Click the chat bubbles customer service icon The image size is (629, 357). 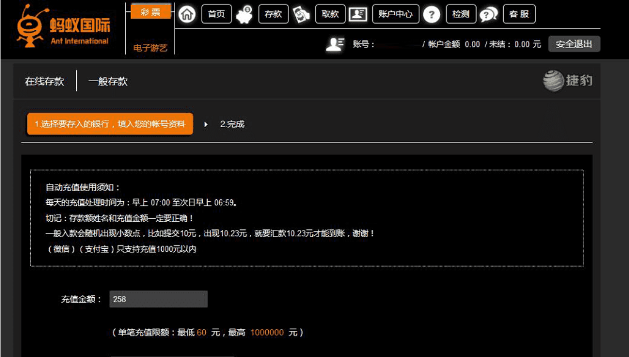tap(489, 15)
